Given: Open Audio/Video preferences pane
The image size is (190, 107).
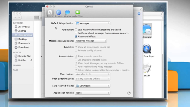Looking at the screenshot, I should click(x=78, y=13).
